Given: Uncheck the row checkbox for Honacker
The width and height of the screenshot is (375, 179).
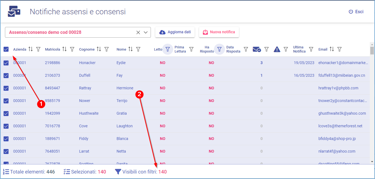Looking at the screenshot, I should pos(6,63).
